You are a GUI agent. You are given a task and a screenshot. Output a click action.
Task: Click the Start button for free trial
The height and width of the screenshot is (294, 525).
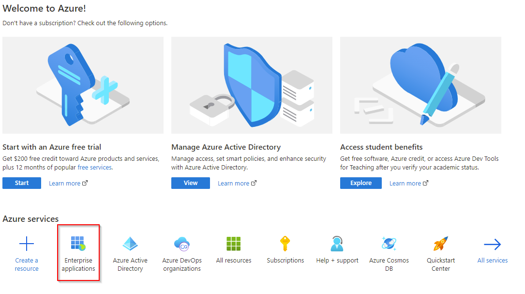21,183
